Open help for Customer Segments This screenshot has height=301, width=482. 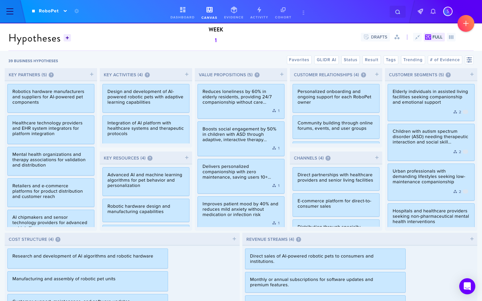[x=448, y=75]
